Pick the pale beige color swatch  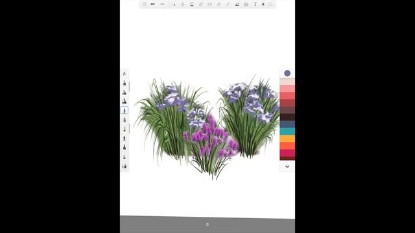[x=287, y=82]
